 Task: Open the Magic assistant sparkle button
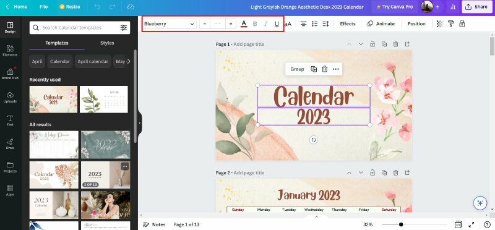[480, 203]
